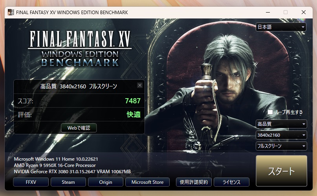317x196 pixels.
Task: Click the benchmark app icon in title bar
Action: tap(11, 12)
